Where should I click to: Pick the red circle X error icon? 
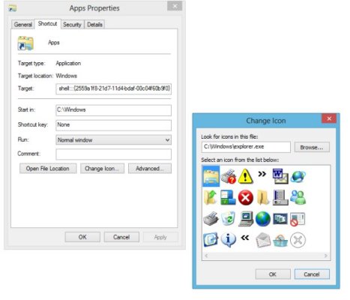pyautogui.click(x=245, y=197)
